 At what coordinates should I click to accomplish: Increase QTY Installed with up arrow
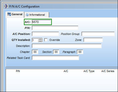click(40, 39)
